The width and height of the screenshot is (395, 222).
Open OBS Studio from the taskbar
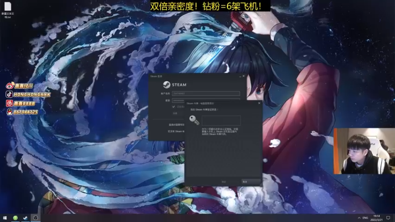(35, 218)
